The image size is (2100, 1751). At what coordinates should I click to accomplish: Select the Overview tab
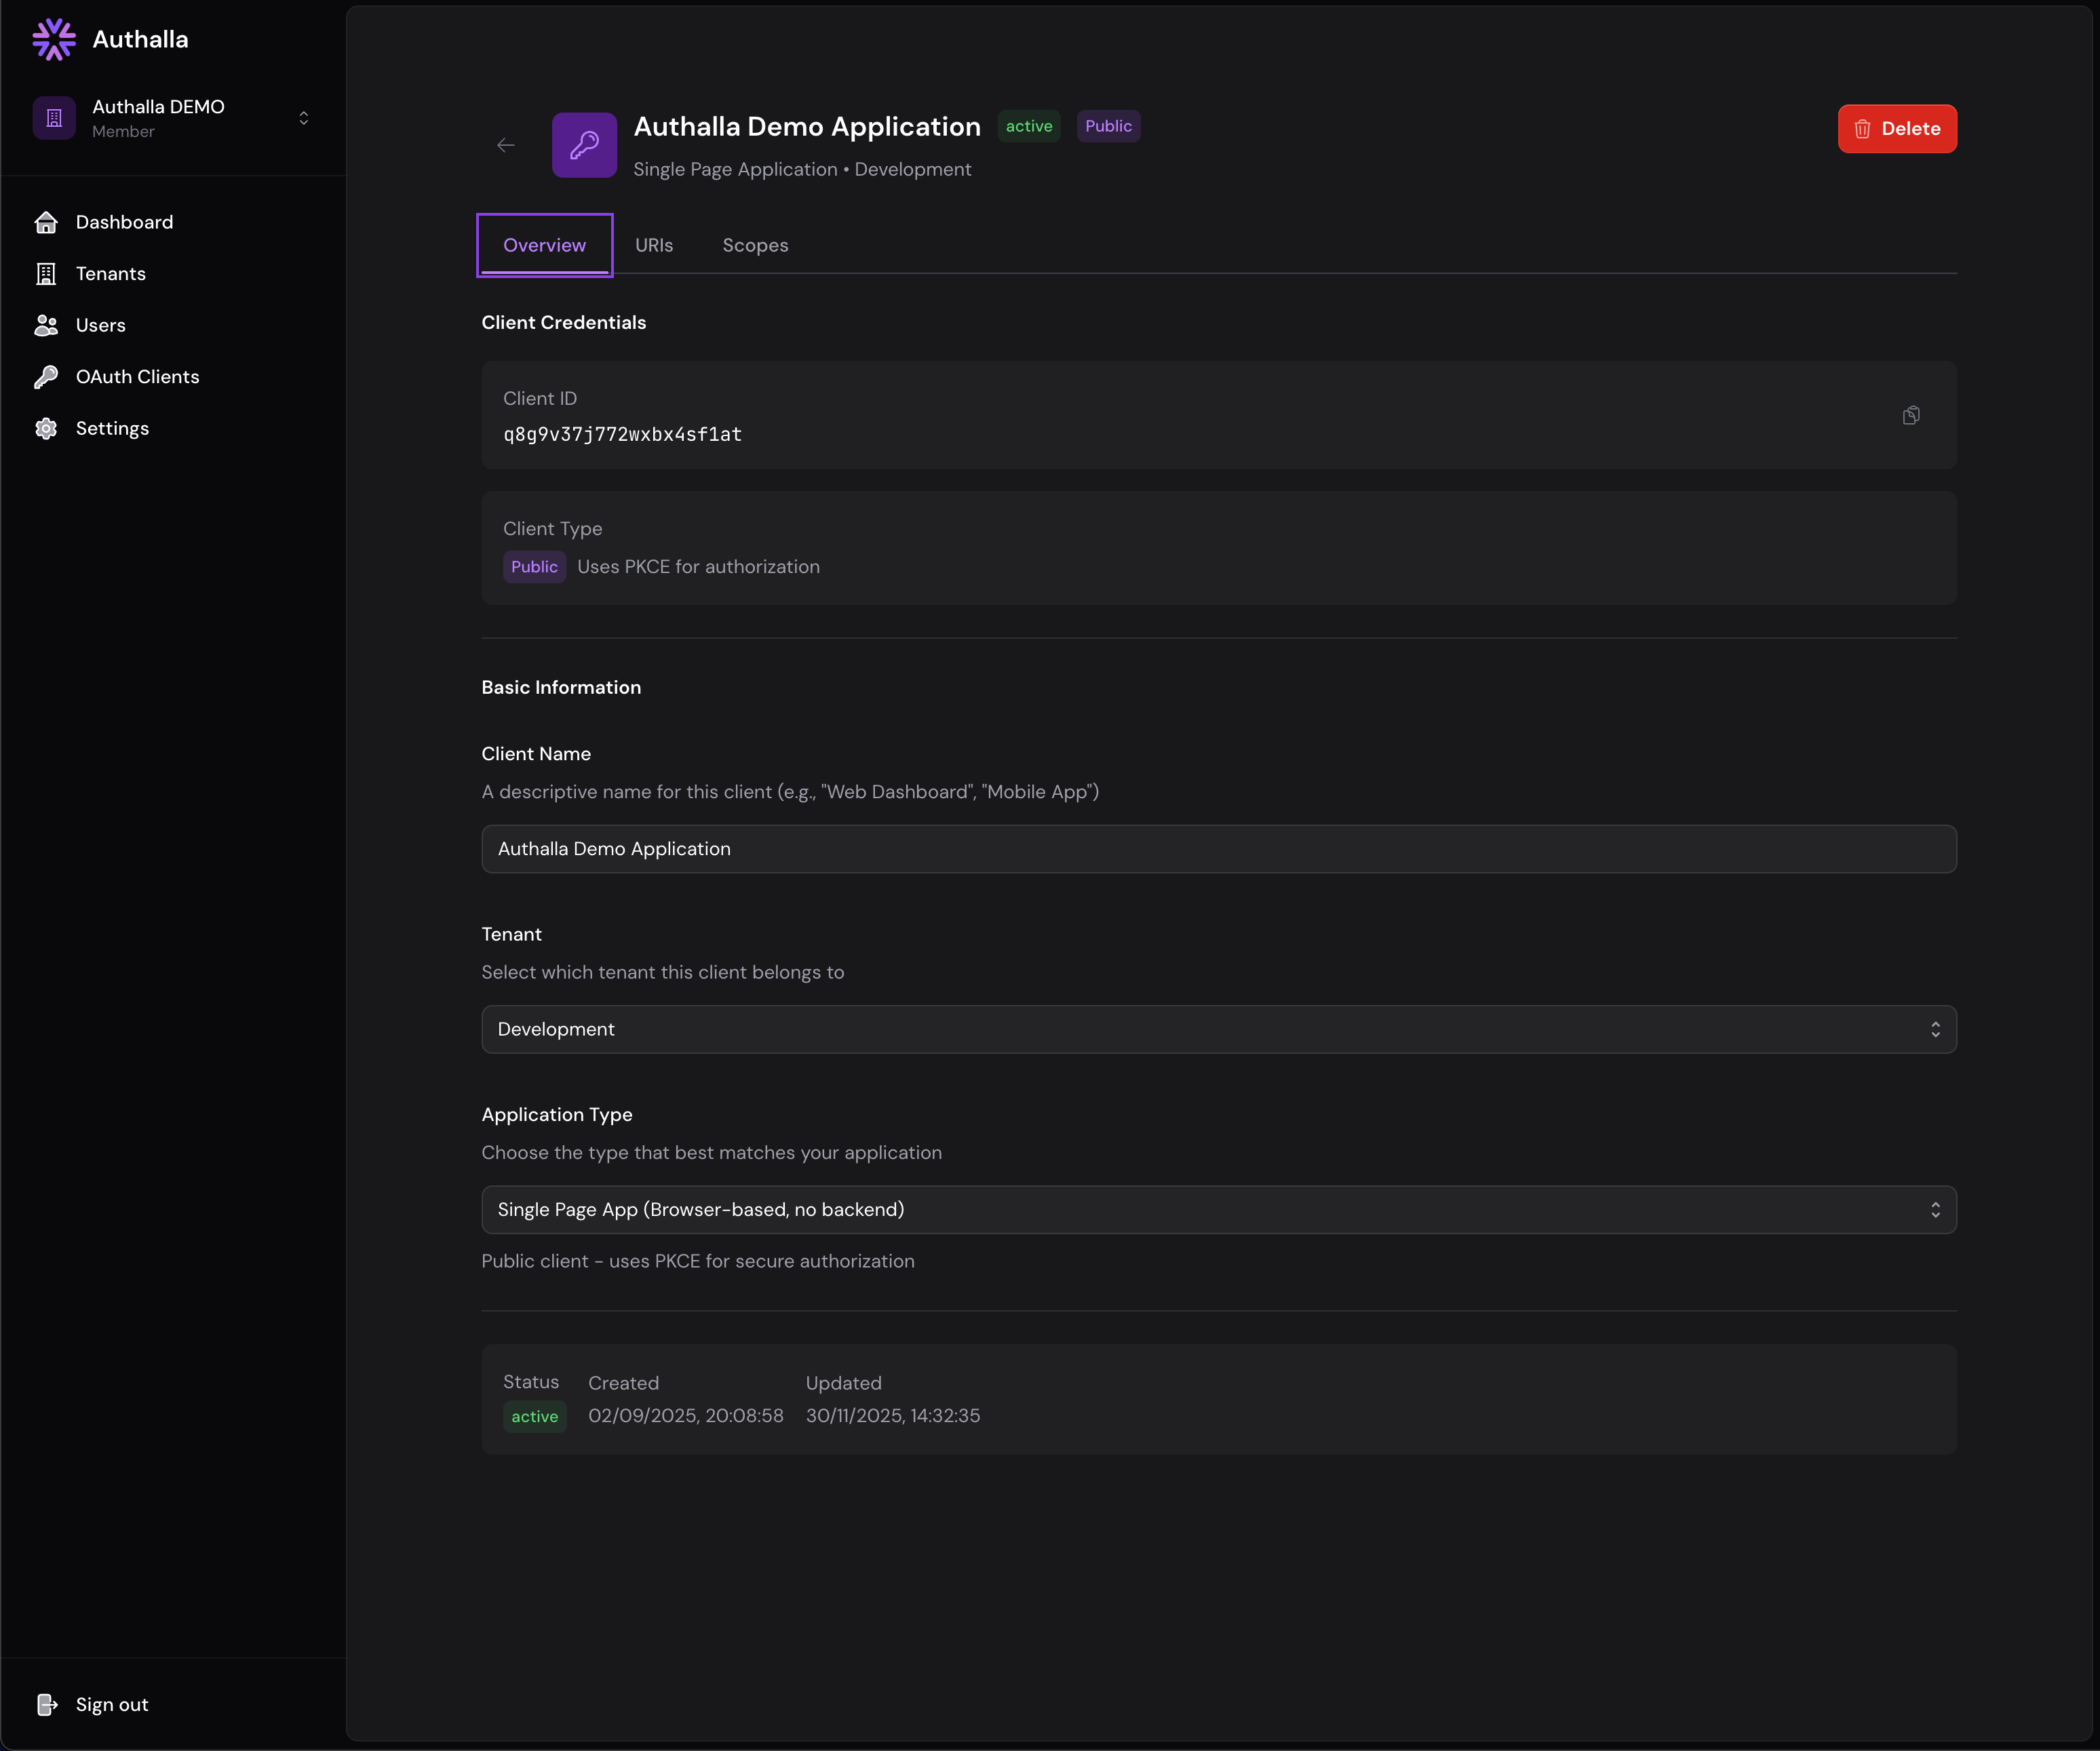coord(544,245)
